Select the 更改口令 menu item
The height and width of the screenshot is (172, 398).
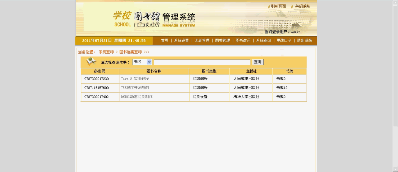(284, 40)
